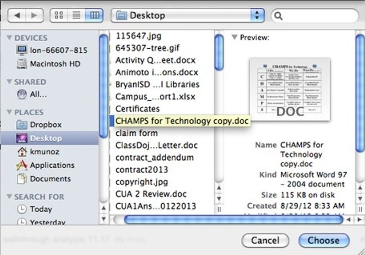Switch to list view
Viewport: 365px width, 255px height.
(x=76, y=16)
